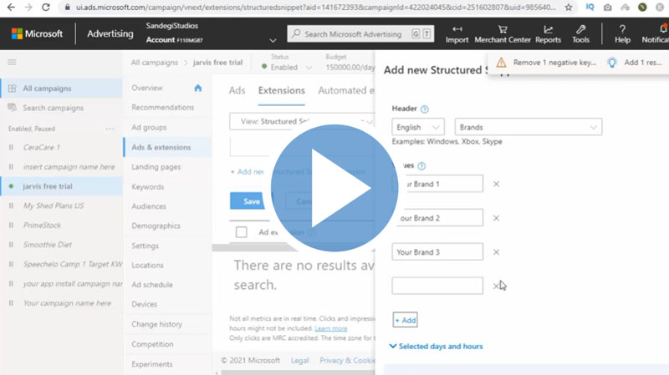The width and height of the screenshot is (669, 375).
Task: Click Remove 1 negative keyword suggestion
Action: (x=554, y=63)
